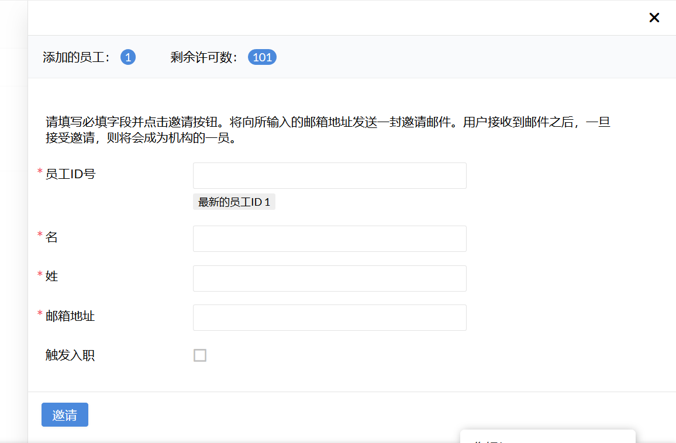Enable the 触发入职 checkbox
The image size is (676, 443).
tap(200, 355)
